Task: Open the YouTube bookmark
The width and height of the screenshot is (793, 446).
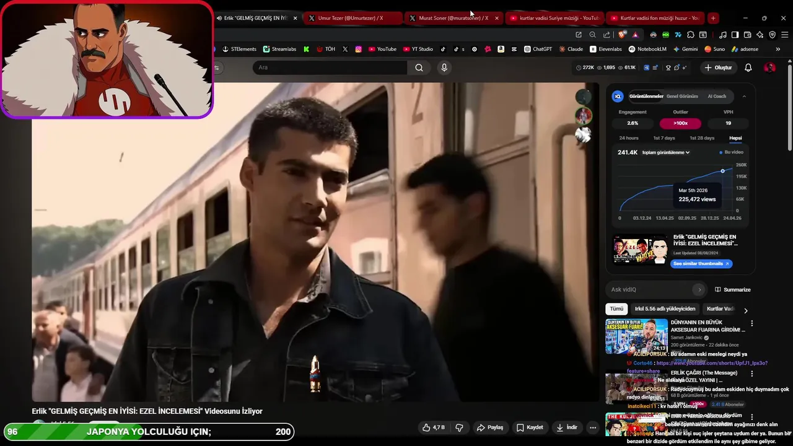Action: 382,49
